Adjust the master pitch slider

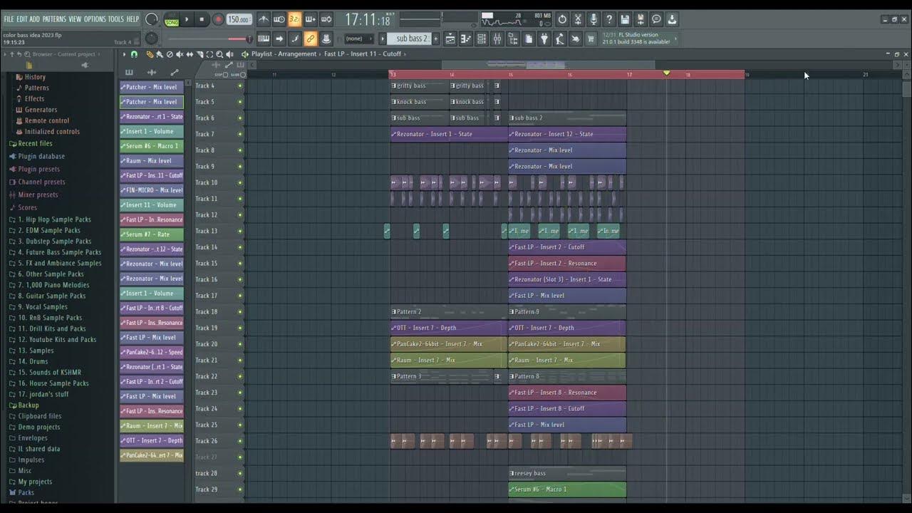(209, 39)
